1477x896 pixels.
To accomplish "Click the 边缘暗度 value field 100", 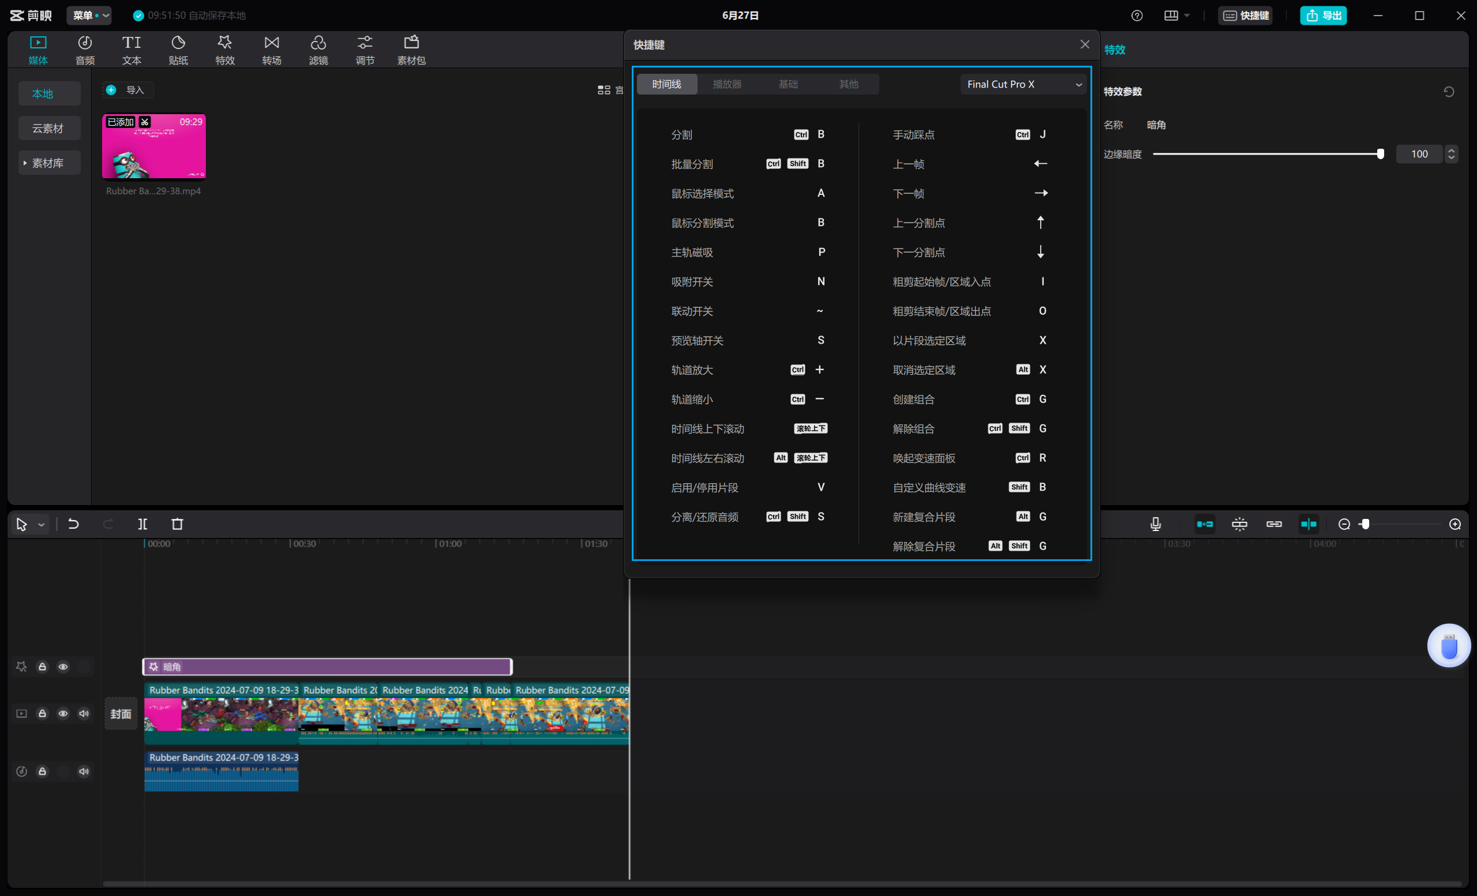I will pos(1419,154).
